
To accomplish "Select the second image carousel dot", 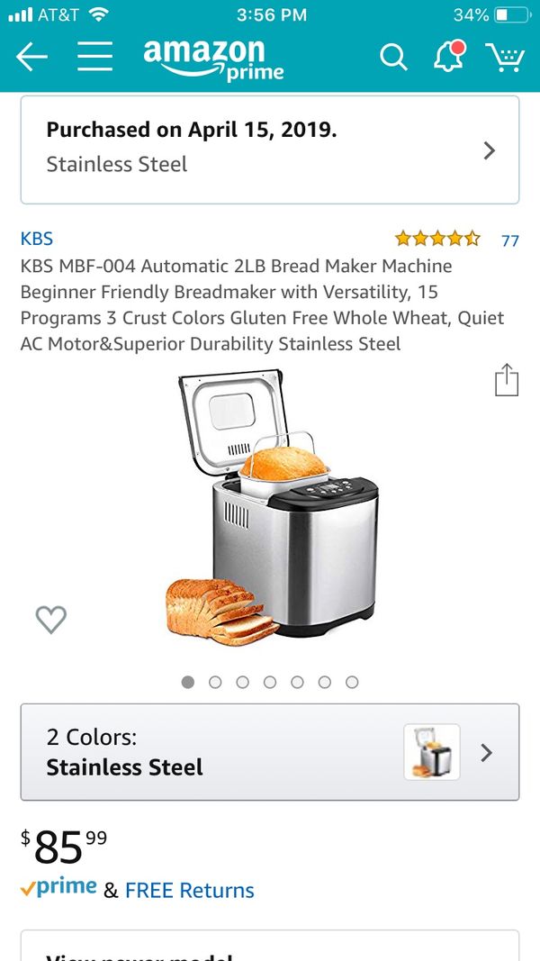I will [x=215, y=682].
